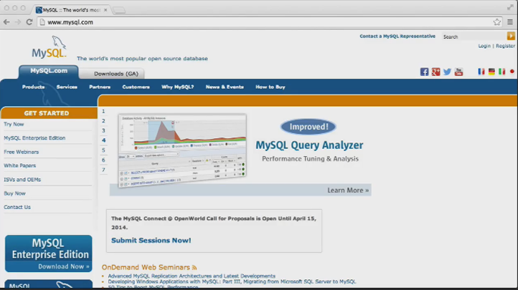Open the OnDemand Web Seminars heading
Image resolution: width=518 pixels, height=290 pixels.
[x=146, y=267]
